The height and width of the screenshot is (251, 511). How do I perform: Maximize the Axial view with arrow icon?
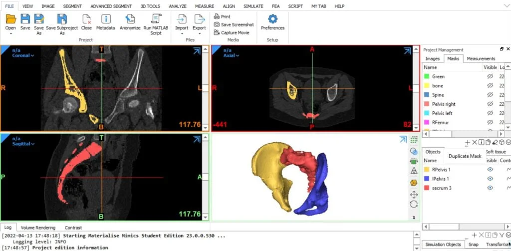coord(407,51)
